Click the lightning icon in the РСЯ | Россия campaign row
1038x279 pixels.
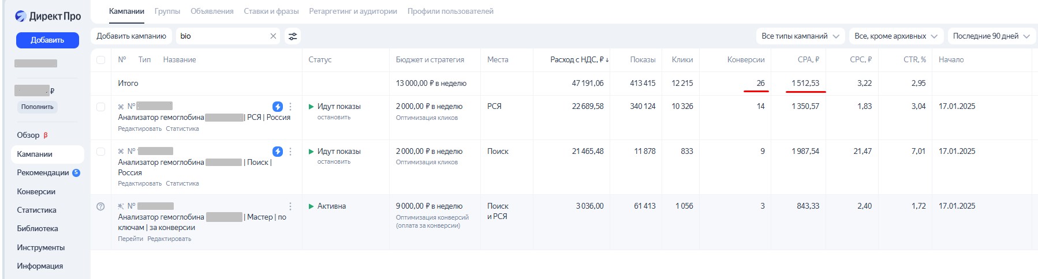tap(278, 107)
